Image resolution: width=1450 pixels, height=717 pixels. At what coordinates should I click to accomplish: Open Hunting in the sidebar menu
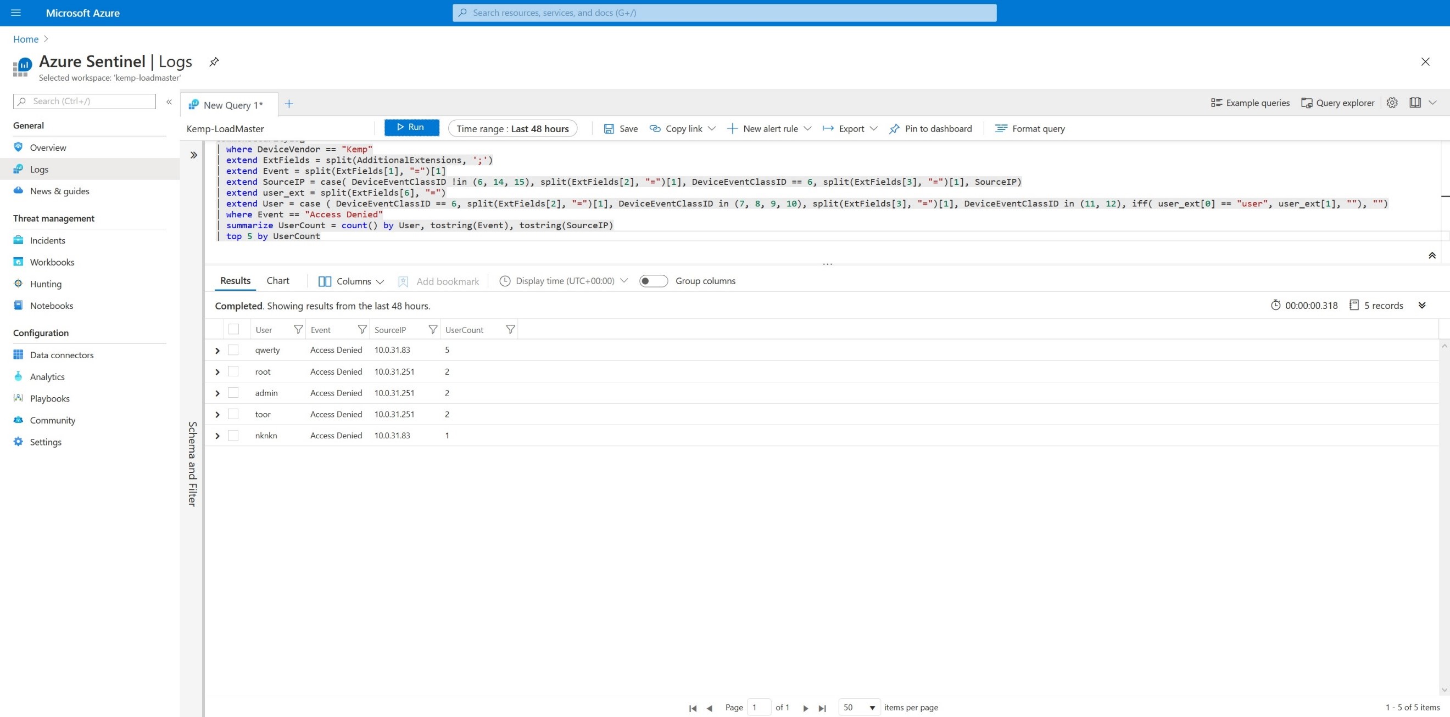46,284
